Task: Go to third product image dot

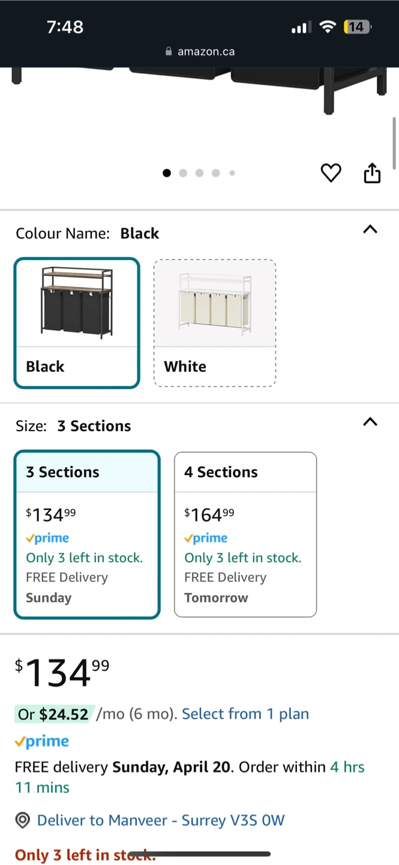Action: [x=199, y=173]
